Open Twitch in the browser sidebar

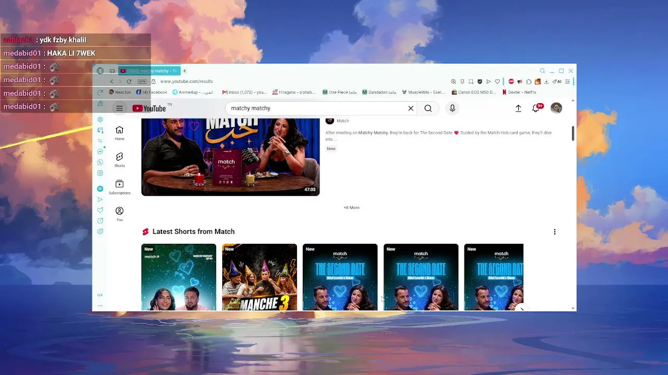pyautogui.click(x=100, y=130)
